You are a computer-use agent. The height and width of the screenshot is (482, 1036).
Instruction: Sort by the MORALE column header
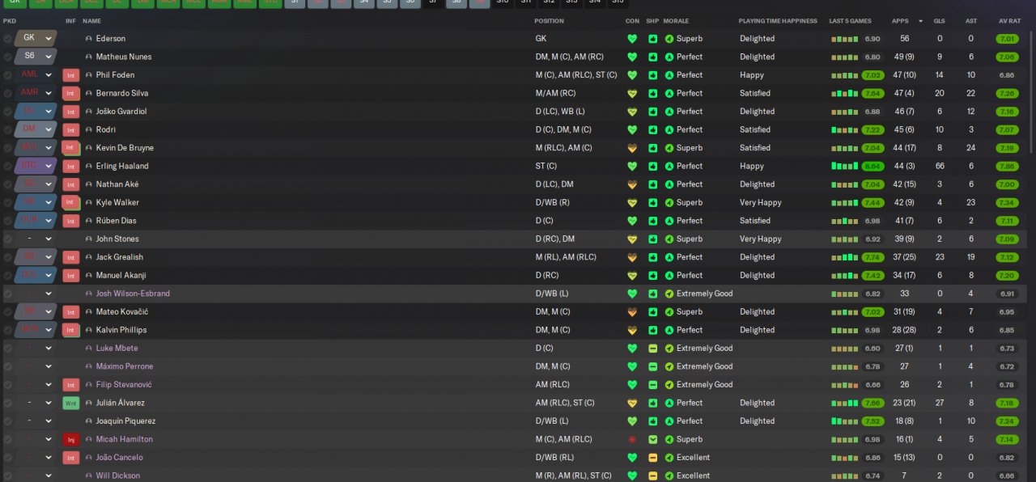click(676, 21)
